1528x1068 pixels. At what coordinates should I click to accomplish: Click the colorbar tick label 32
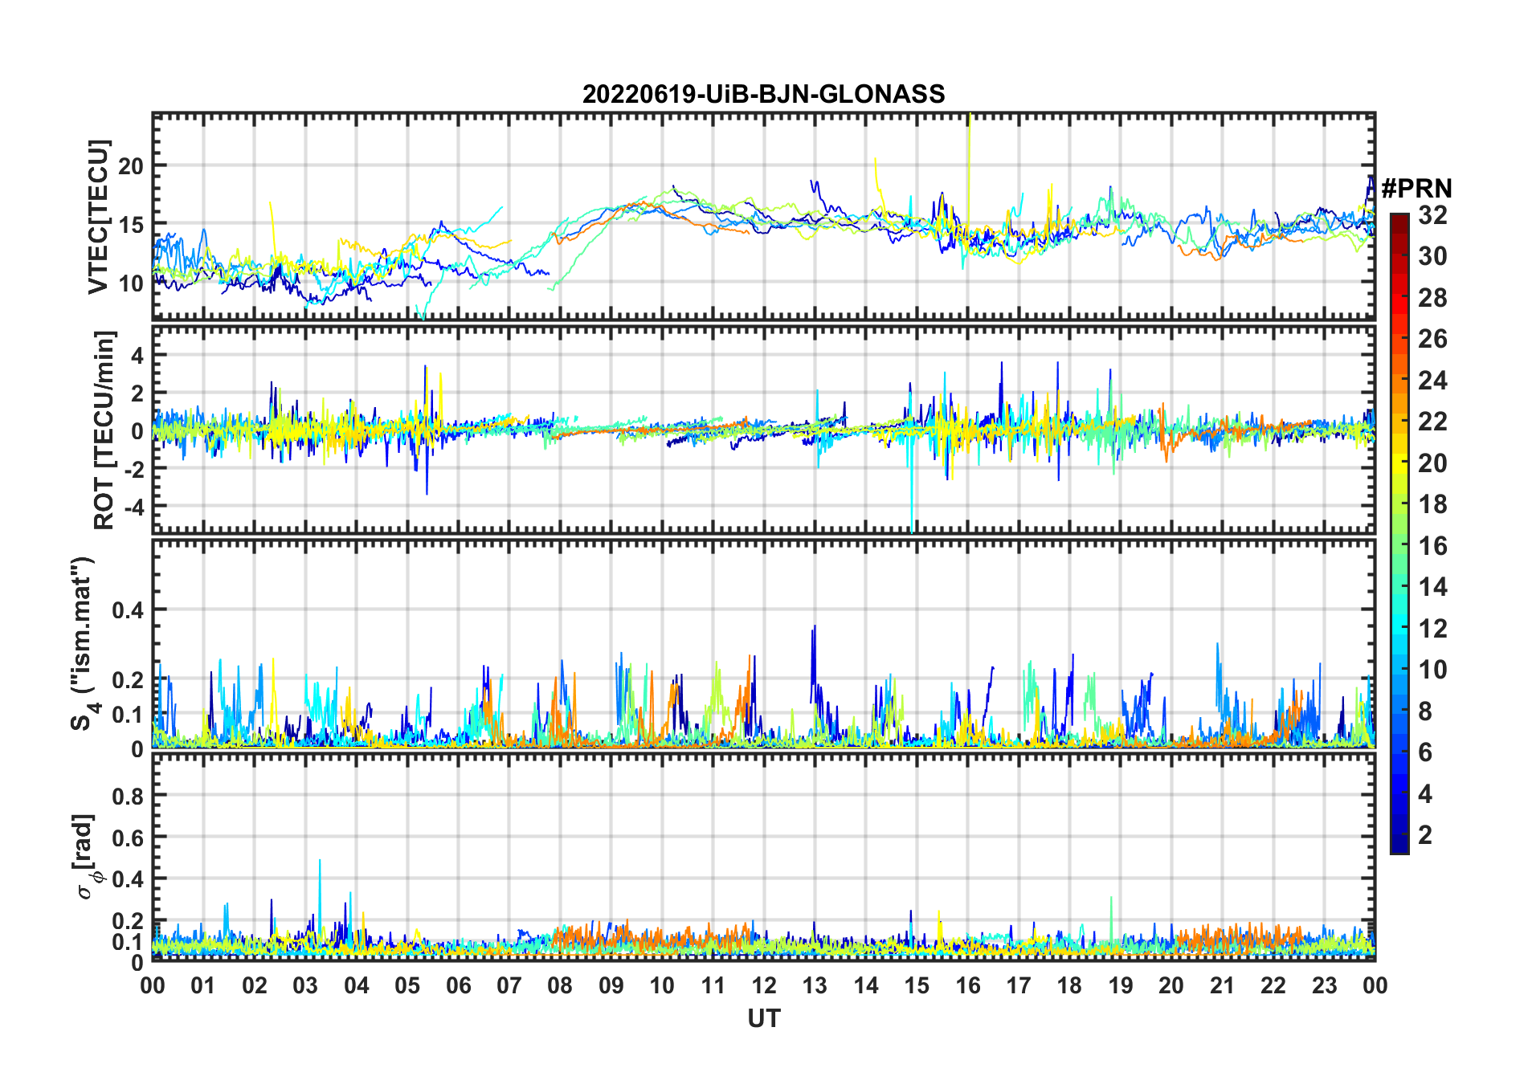[1432, 215]
